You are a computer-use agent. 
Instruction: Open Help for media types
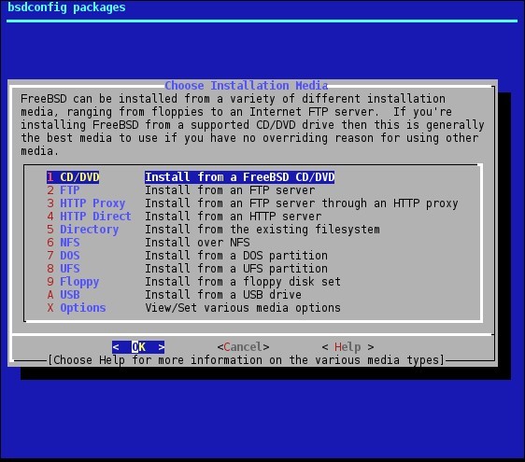click(348, 347)
